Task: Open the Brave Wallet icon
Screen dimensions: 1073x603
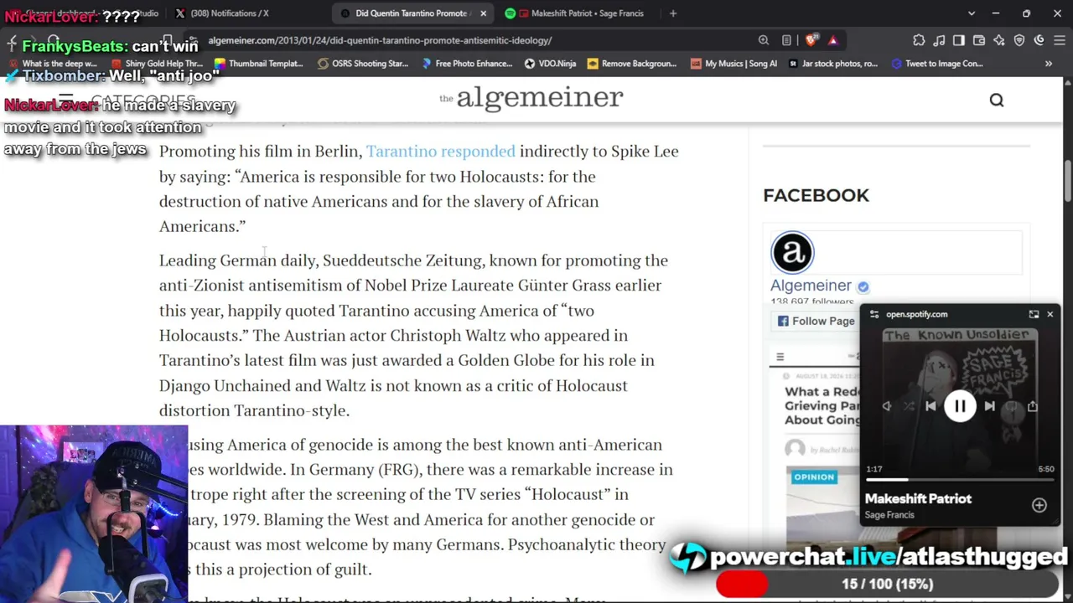Action: pyautogui.click(x=979, y=40)
